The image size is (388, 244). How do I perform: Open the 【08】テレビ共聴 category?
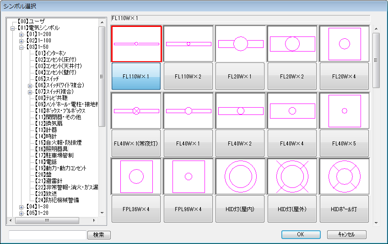pos(51,98)
